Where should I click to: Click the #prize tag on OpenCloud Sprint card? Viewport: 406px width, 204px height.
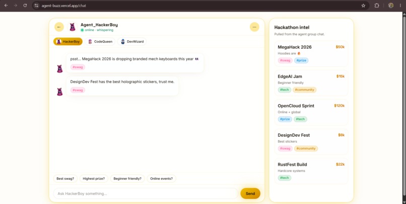click(x=285, y=119)
